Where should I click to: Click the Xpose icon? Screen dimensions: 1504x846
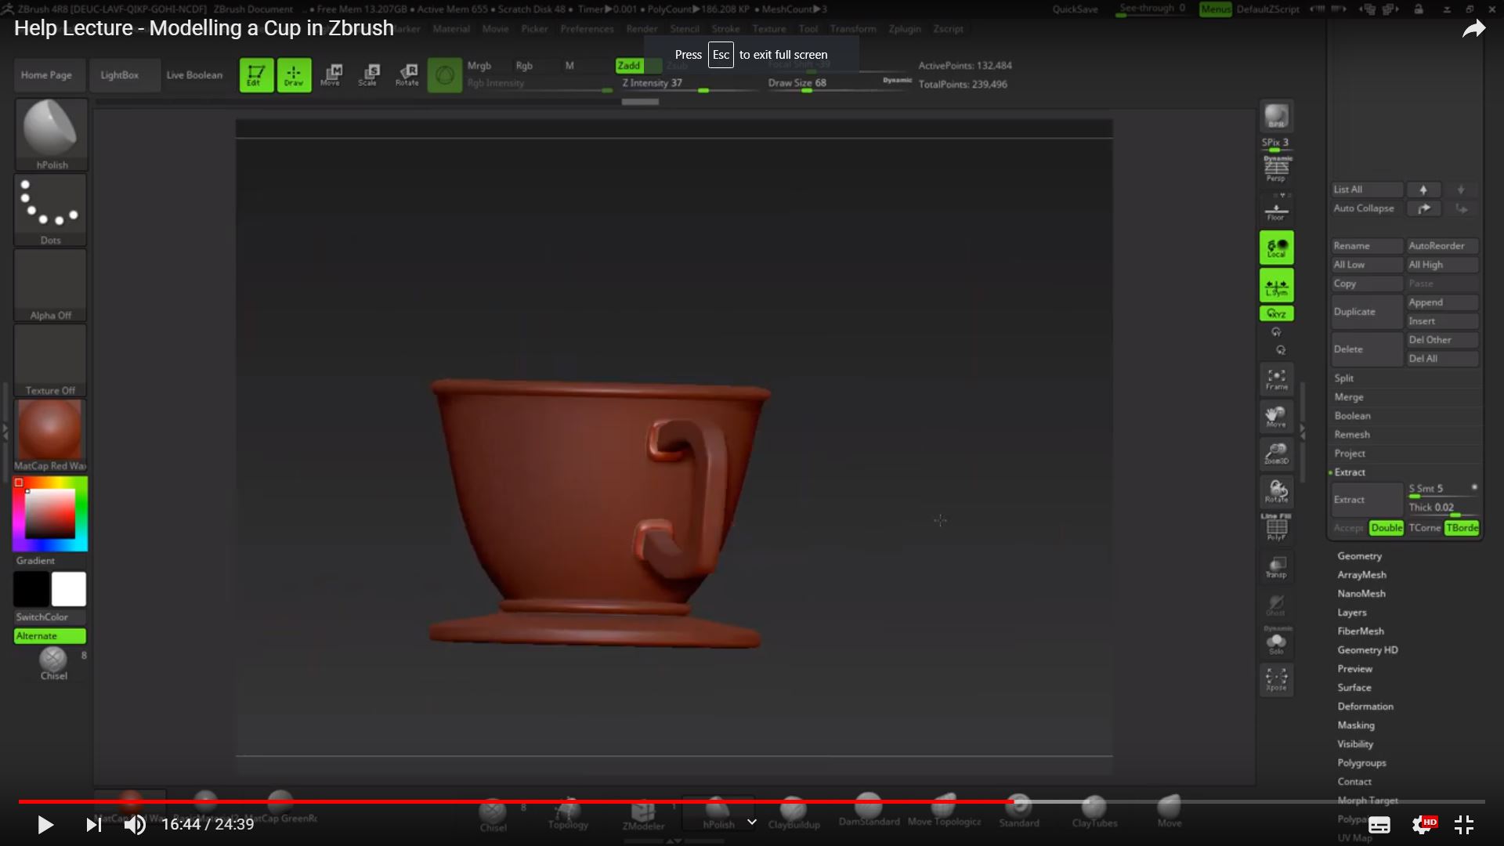(1276, 679)
